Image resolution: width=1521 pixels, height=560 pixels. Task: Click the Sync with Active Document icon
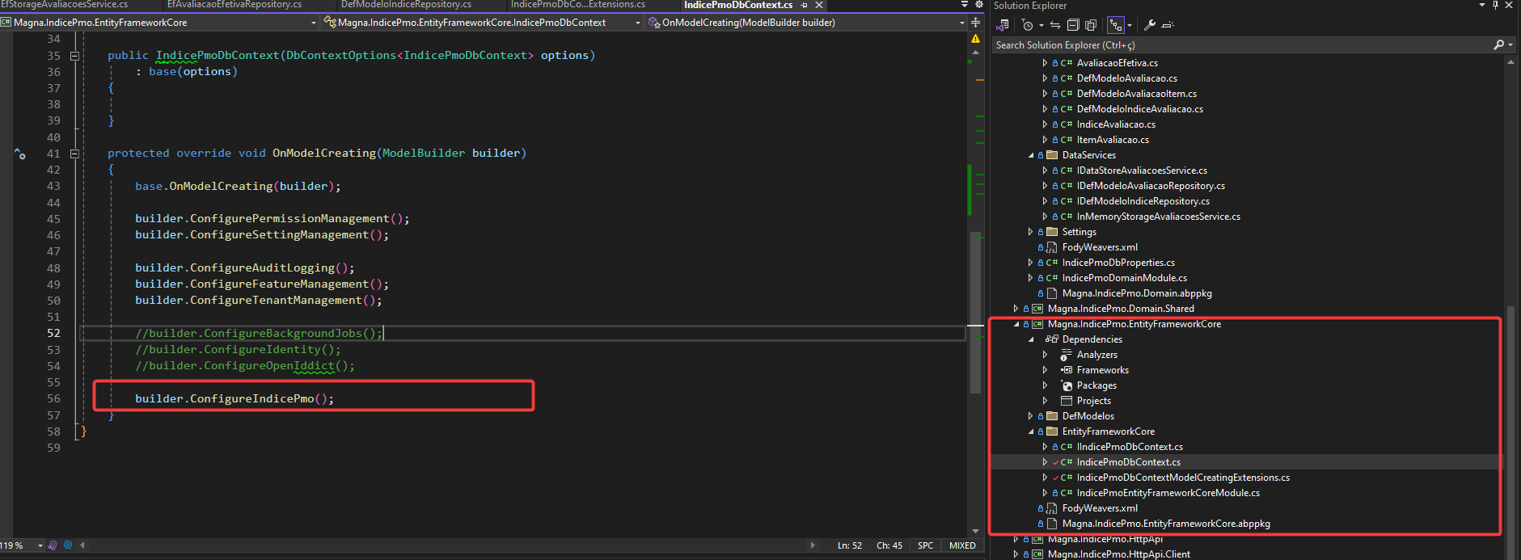pos(1055,25)
